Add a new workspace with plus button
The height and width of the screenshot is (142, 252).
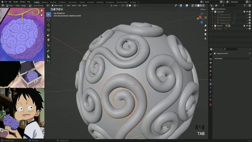coord(139,2)
